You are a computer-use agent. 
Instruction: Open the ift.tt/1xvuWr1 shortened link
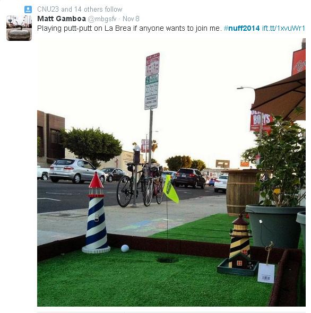[283, 28]
